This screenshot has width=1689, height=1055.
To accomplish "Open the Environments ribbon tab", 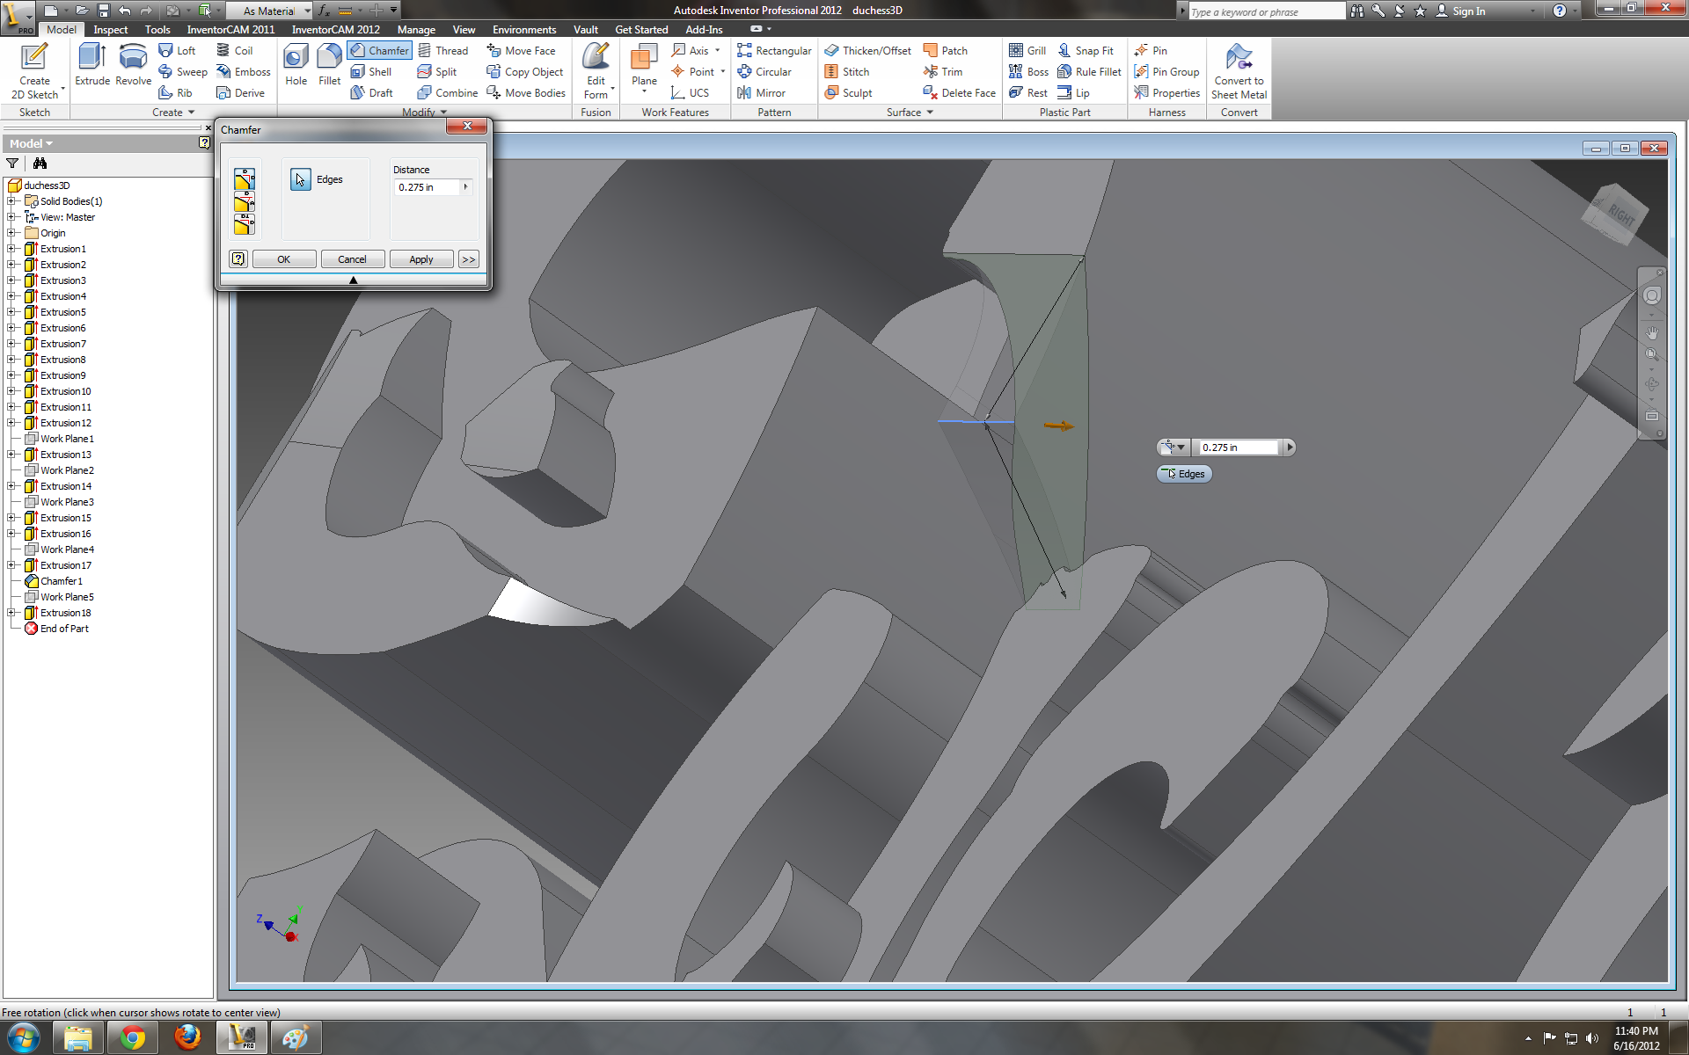I will click(524, 30).
